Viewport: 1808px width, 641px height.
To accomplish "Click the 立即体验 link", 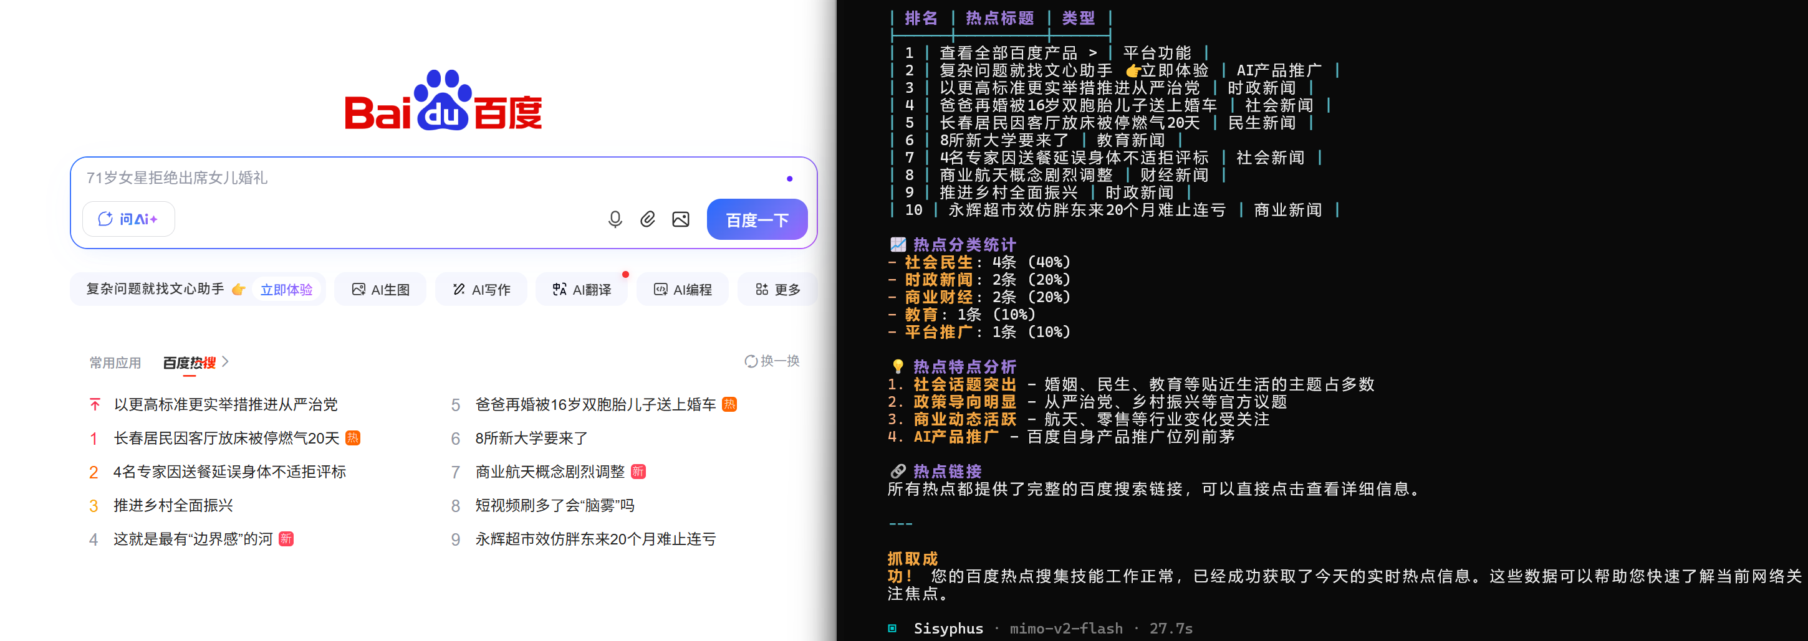I will click(x=286, y=290).
